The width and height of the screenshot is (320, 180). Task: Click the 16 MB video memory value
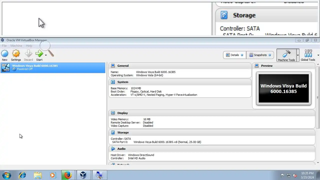tap(147, 119)
